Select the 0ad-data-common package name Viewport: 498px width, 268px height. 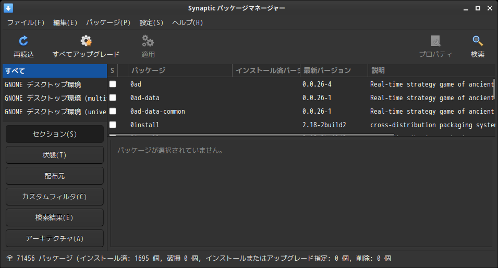tap(157, 112)
